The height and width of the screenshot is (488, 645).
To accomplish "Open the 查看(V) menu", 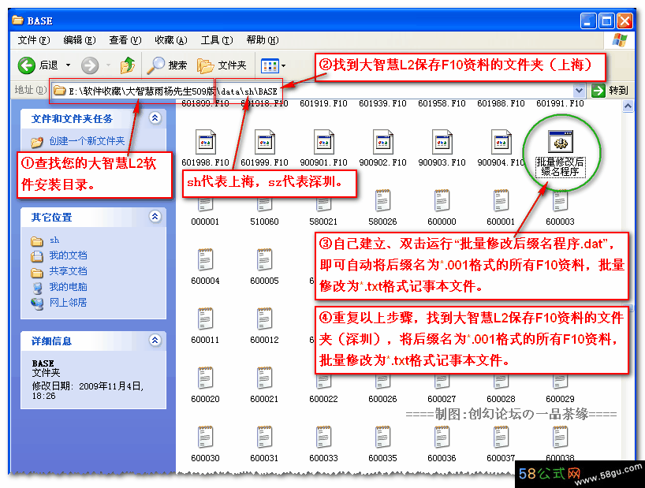I will 125,40.
